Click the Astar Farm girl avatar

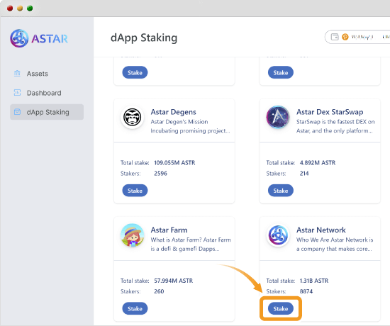click(133, 235)
